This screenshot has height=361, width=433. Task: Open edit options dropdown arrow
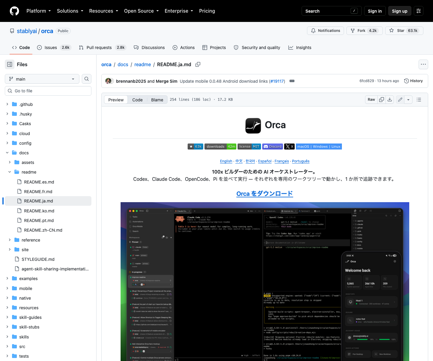[408, 100]
